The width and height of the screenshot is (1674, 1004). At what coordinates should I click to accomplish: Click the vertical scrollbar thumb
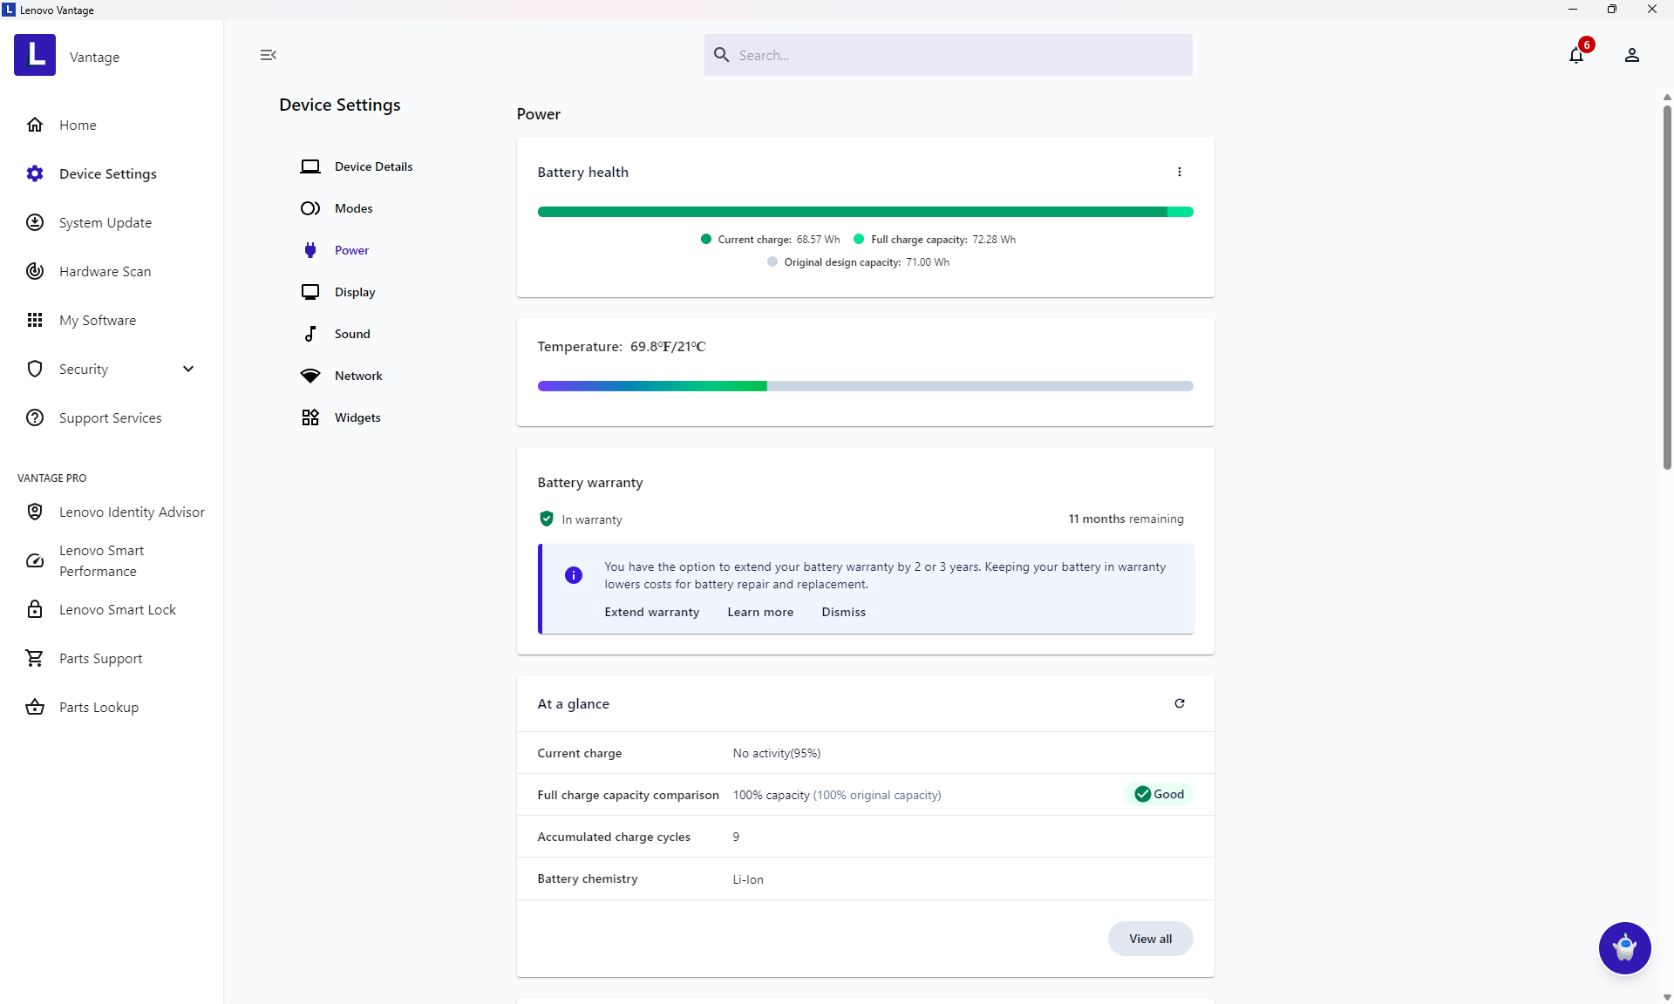click(1667, 288)
